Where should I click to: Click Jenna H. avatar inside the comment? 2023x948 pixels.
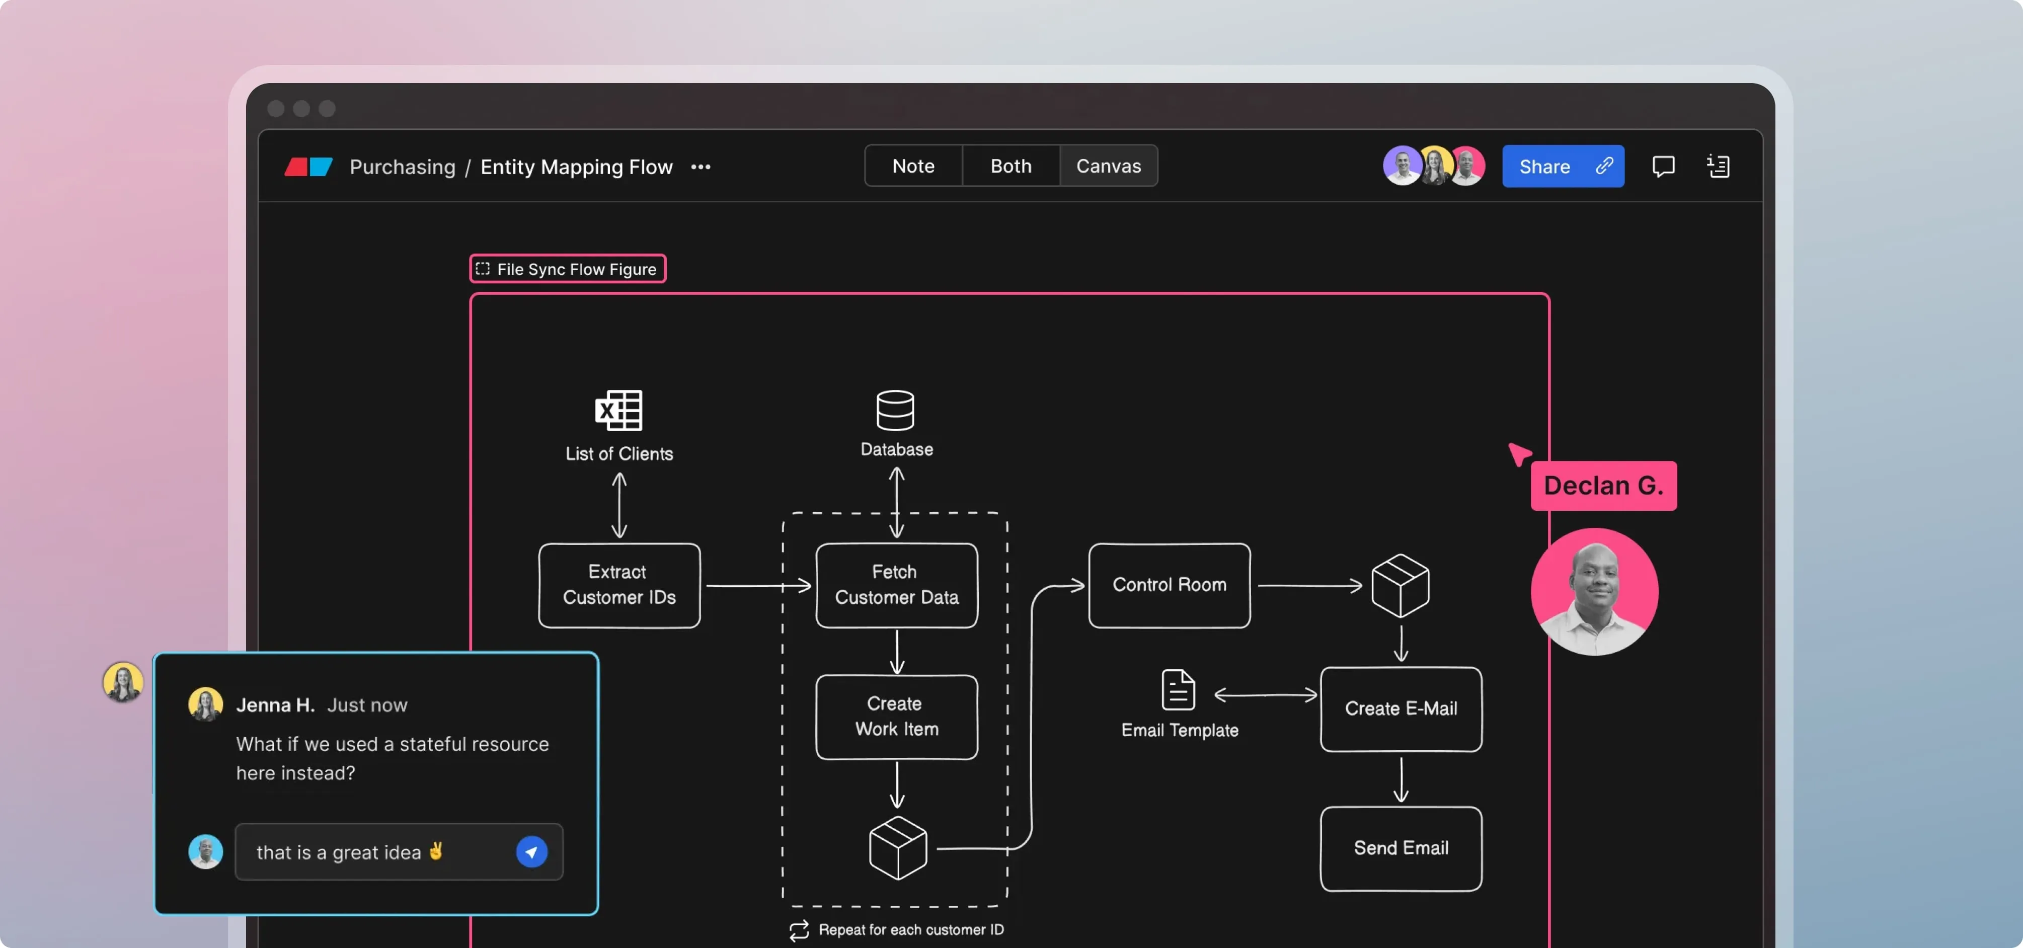pos(206,704)
